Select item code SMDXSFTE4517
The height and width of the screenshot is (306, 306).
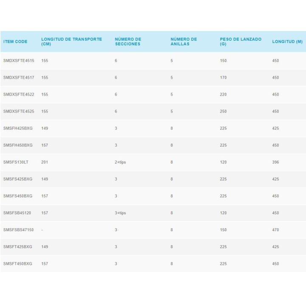19,78
